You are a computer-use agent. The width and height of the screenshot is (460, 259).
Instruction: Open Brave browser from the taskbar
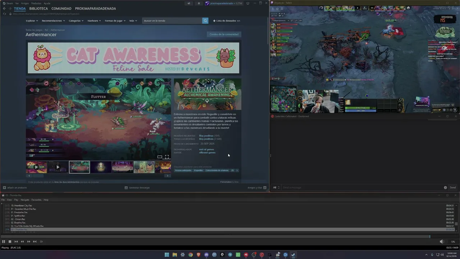point(198,255)
